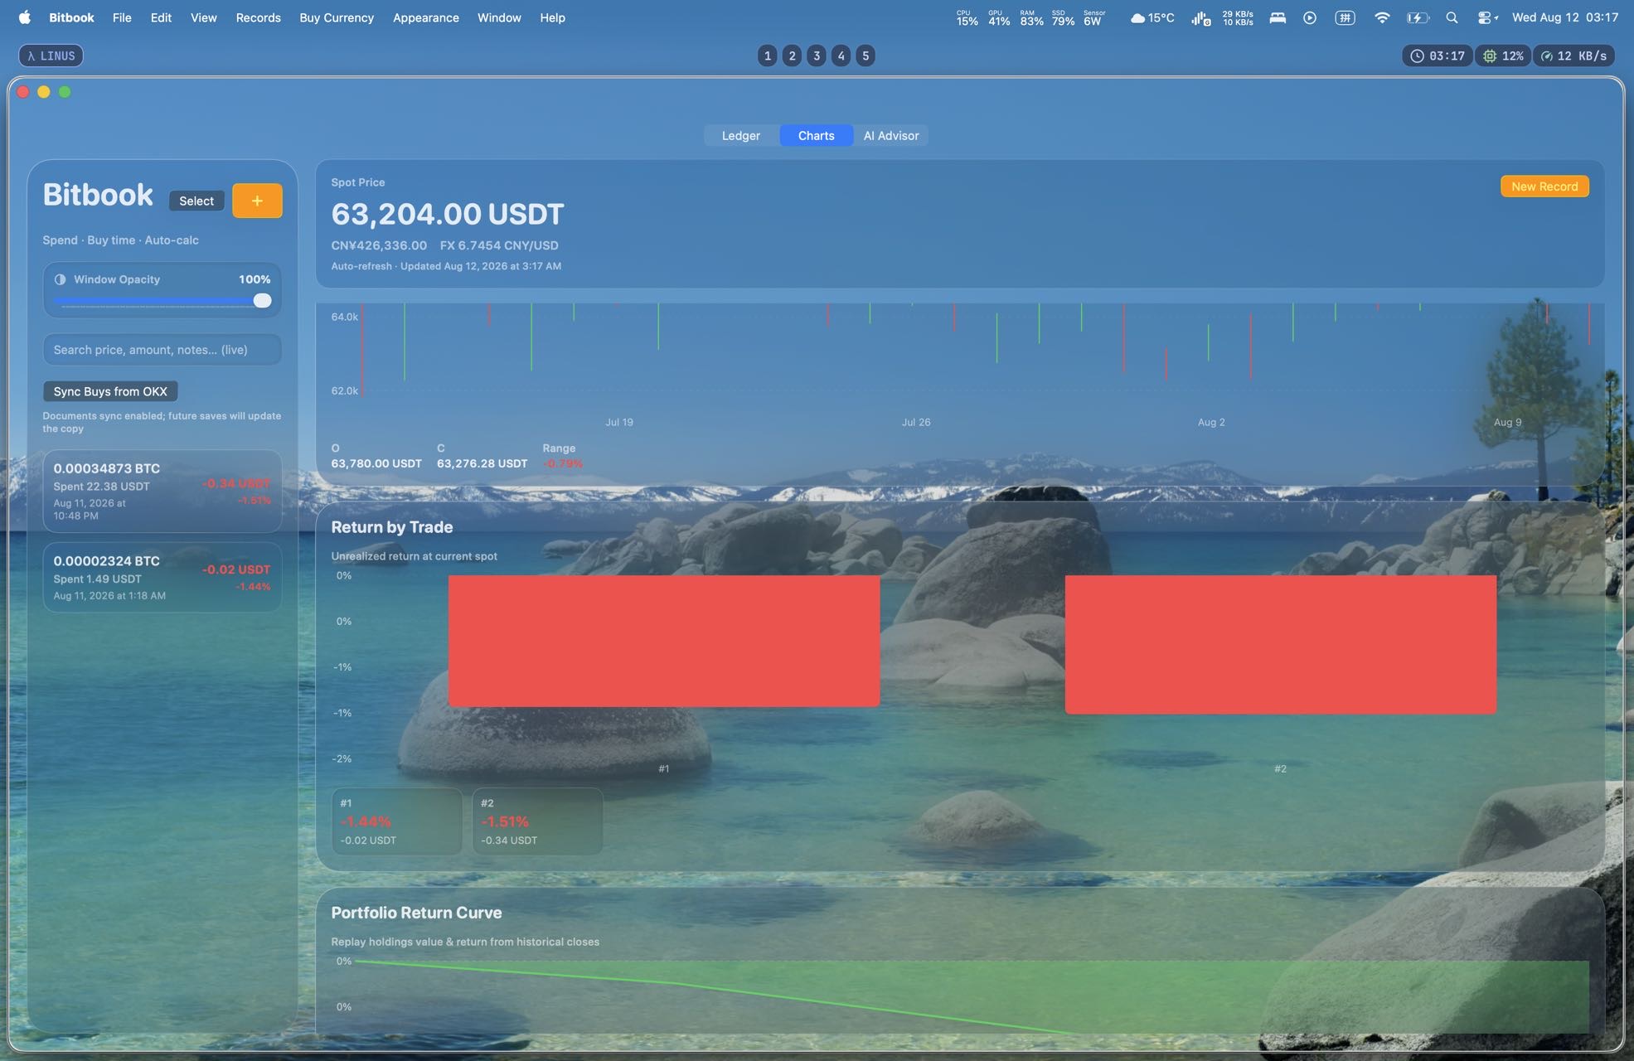
Task: Click the 12 KB/s network speed widget
Action: (1573, 56)
